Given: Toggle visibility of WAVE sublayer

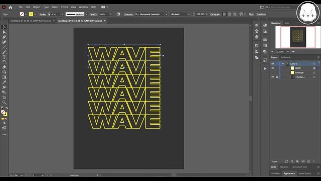Looking at the screenshot, I should pos(273,68).
